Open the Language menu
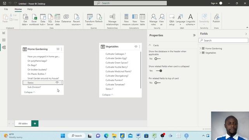The image size is (249, 140). [181, 20]
